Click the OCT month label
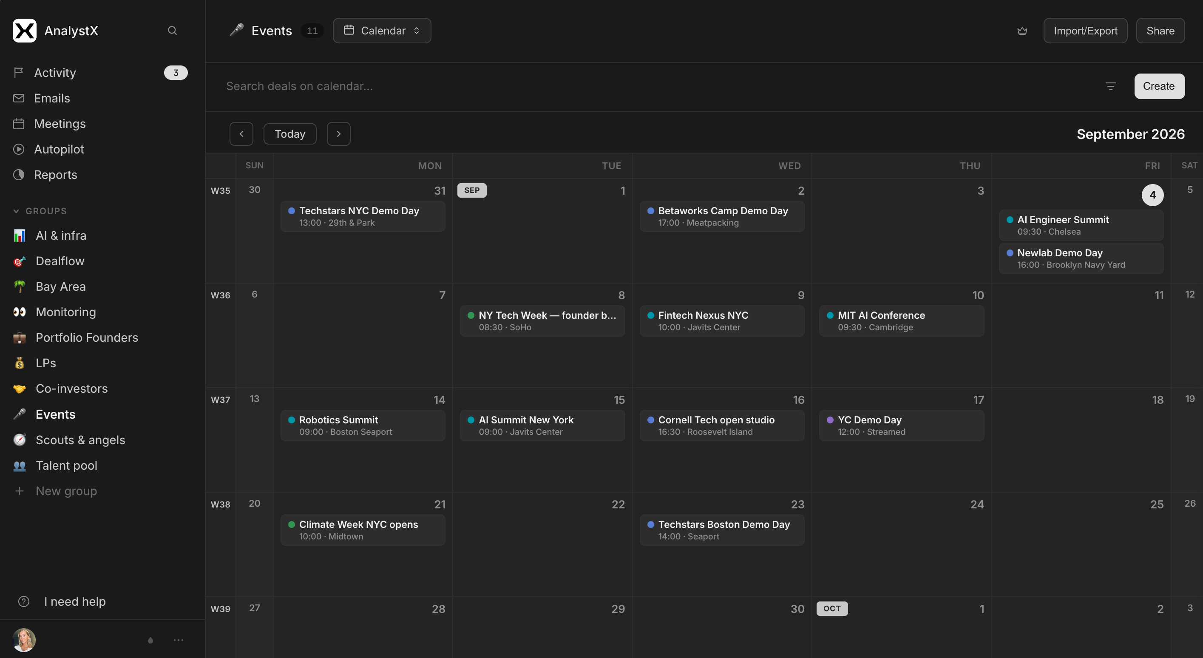This screenshot has width=1203, height=658. click(x=832, y=609)
